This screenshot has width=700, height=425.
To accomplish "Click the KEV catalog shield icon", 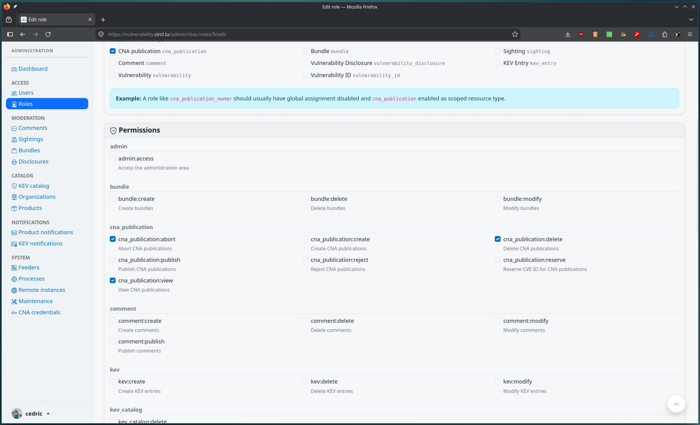I will pos(14,186).
